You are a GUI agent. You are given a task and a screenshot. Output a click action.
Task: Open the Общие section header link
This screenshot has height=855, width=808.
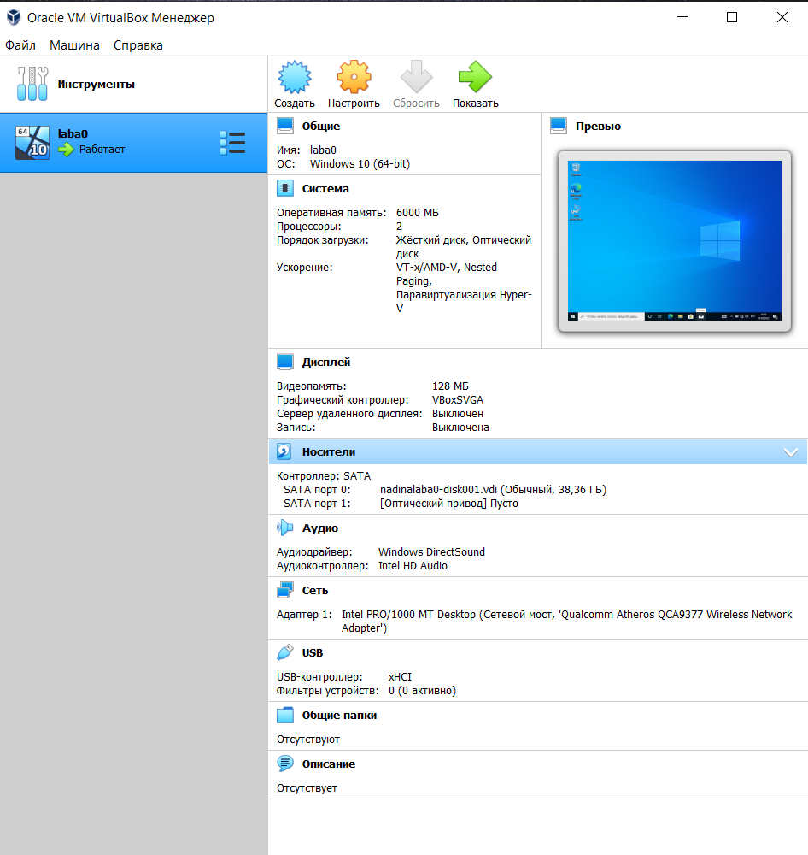coord(321,126)
